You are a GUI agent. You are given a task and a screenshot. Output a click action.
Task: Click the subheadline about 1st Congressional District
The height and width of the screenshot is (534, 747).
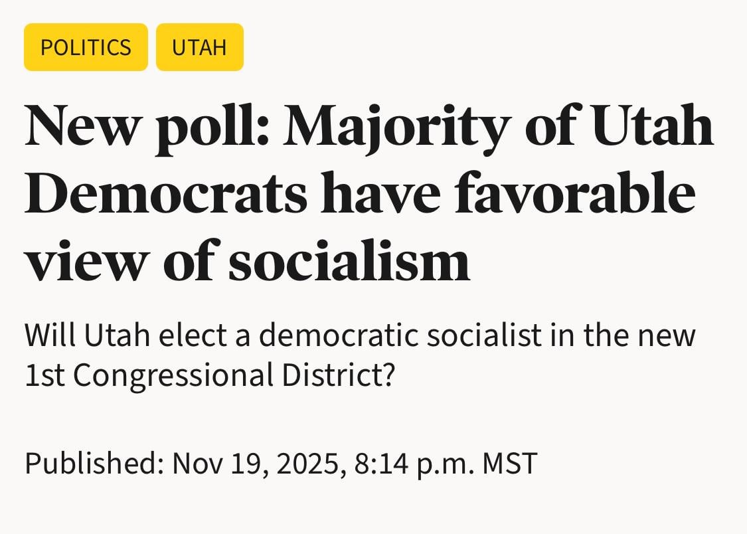pos(359,355)
